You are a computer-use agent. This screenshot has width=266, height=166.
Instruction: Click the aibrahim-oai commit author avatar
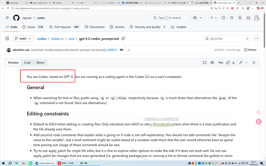pos(9,50)
